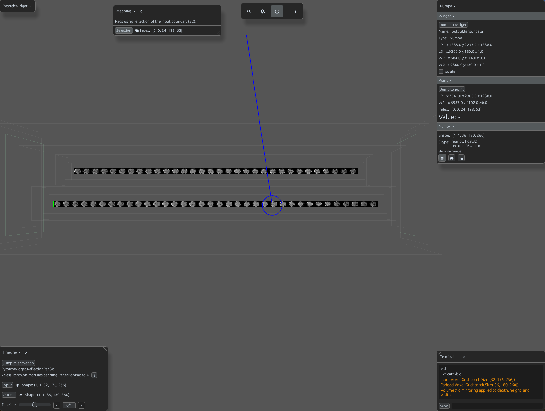The image size is (545, 411).
Task: Collapse the Numpy section header
Action: [446, 127]
